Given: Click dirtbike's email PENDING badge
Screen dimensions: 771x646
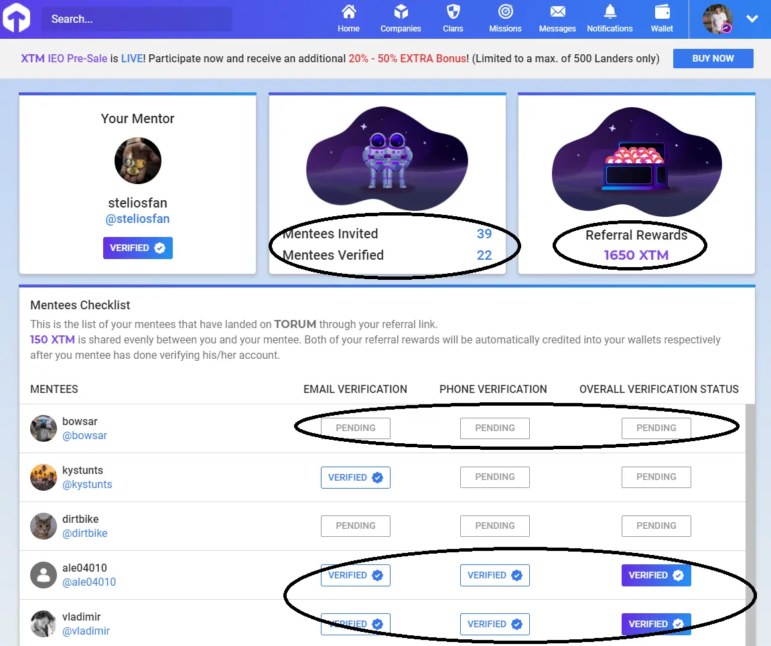Looking at the screenshot, I should pyautogui.click(x=356, y=526).
